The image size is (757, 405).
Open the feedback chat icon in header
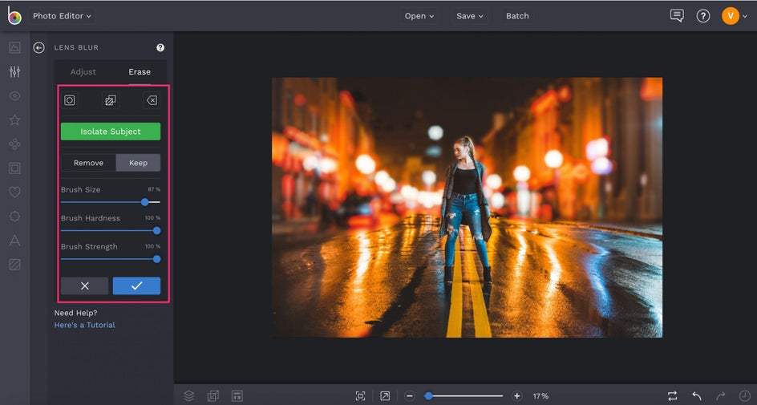coord(677,16)
